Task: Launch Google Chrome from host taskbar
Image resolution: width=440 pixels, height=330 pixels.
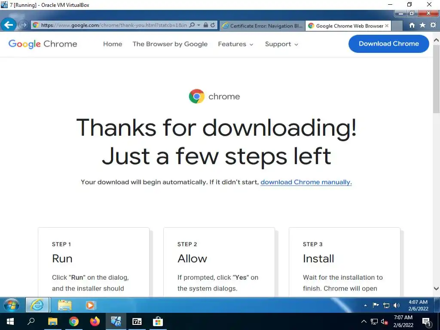Action: 74,321
